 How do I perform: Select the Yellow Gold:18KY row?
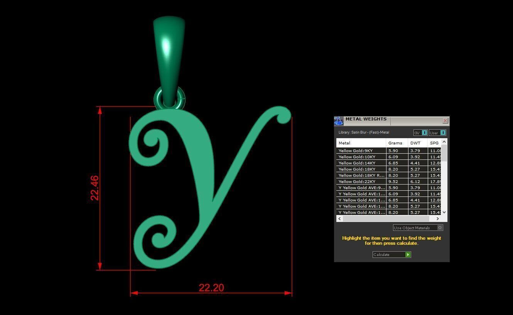[x=389, y=169]
